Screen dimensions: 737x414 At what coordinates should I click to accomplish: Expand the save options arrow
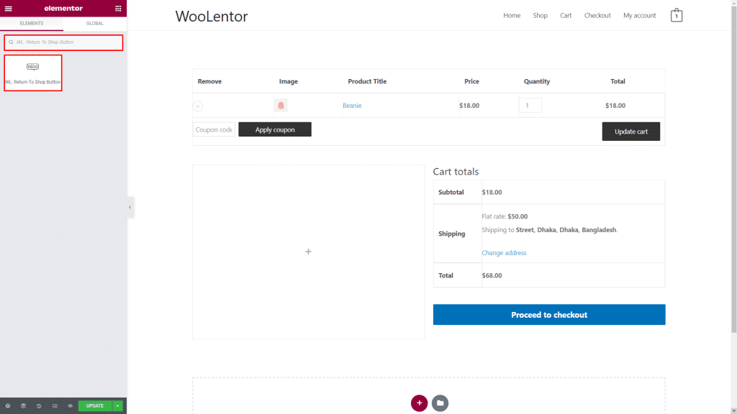click(x=117, y=406)
